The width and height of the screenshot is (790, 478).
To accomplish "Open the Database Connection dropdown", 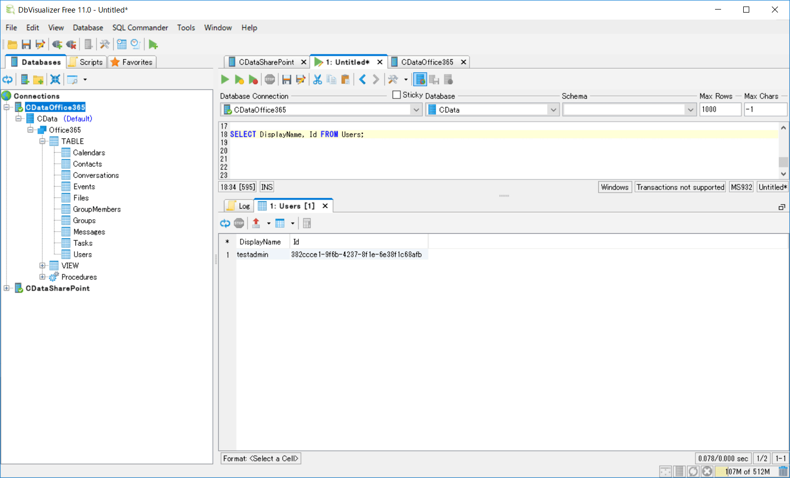I will coord(416,110).
